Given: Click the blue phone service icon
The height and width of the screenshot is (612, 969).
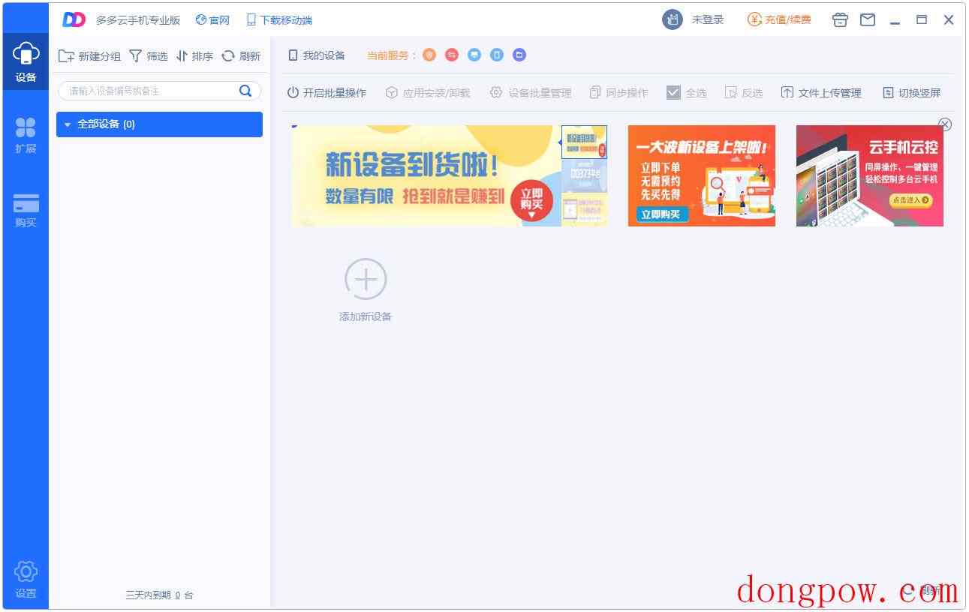Looking at the screenshot, I should coord(497,55).
